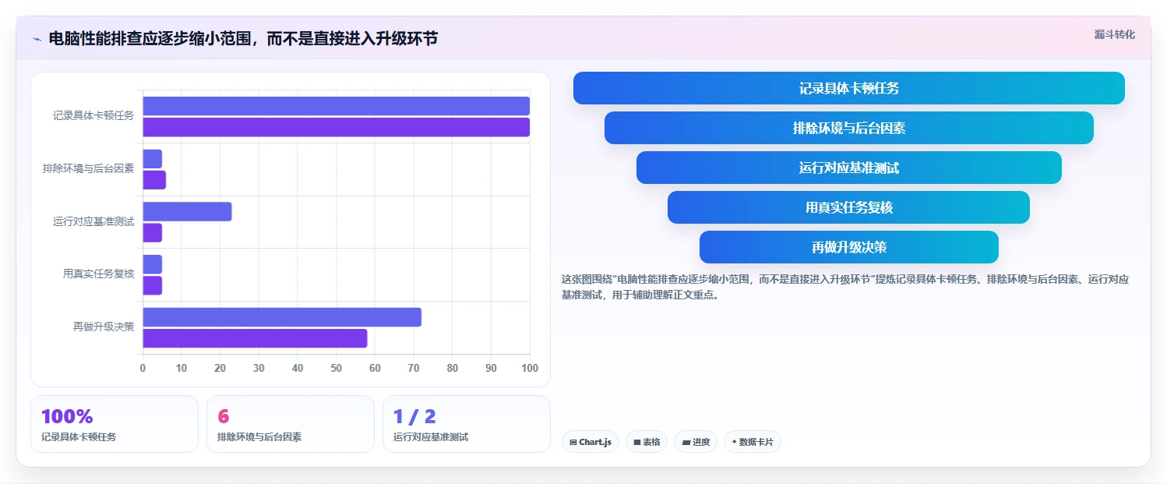This screenshot has width=1167, height=484.
Task: Click the 表格 tag chip
Action: (x=647, y=442)
